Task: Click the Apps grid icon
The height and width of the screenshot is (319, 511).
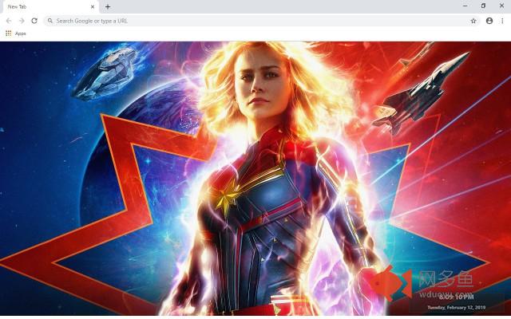Action: click(9, 33)
